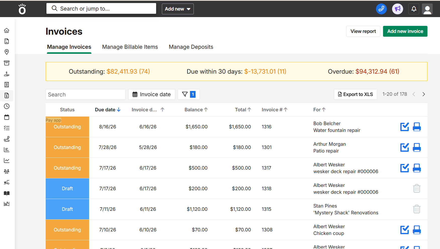The image size is (440, 249).
Task: Click Outstanding status of invoice 1316
Action: (67, 127)
